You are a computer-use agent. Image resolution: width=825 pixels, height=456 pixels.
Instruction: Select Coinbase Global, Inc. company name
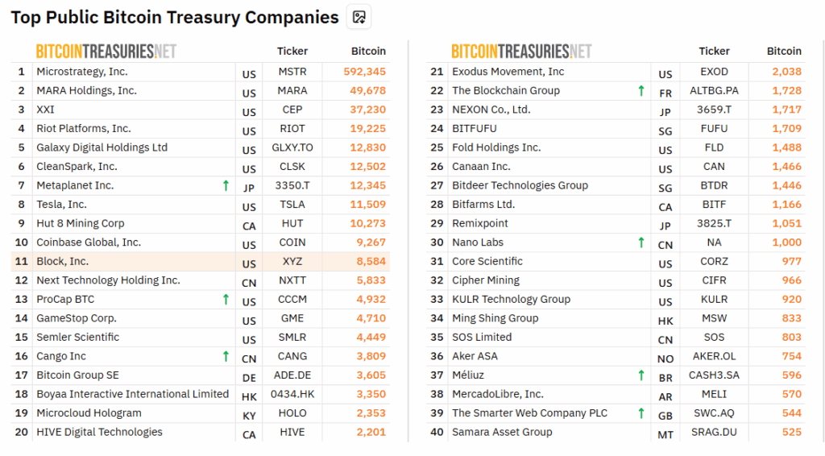point(89,243)
